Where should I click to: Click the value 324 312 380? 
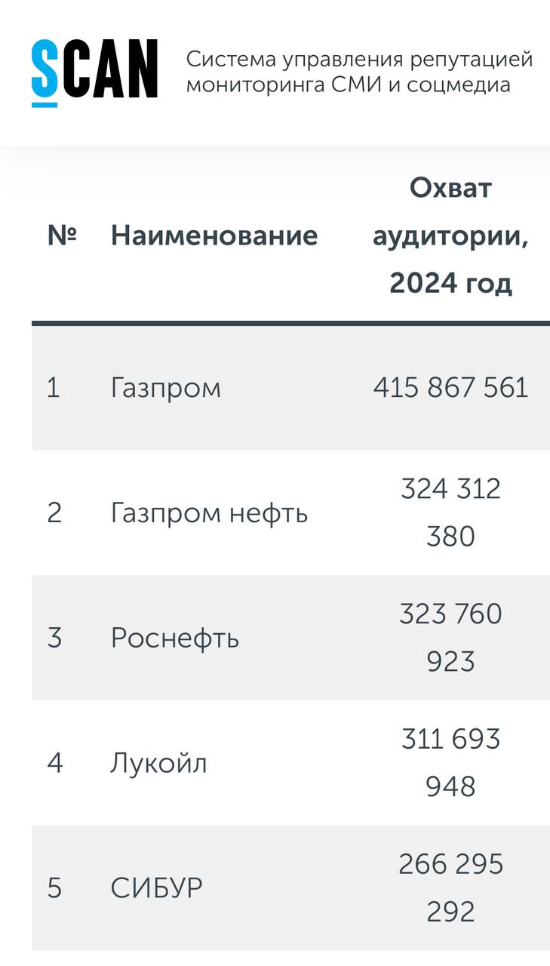point(450,513)
